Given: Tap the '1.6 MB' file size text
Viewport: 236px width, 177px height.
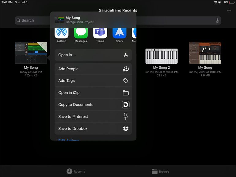Looking at the screenshot, I should point(205,75).
